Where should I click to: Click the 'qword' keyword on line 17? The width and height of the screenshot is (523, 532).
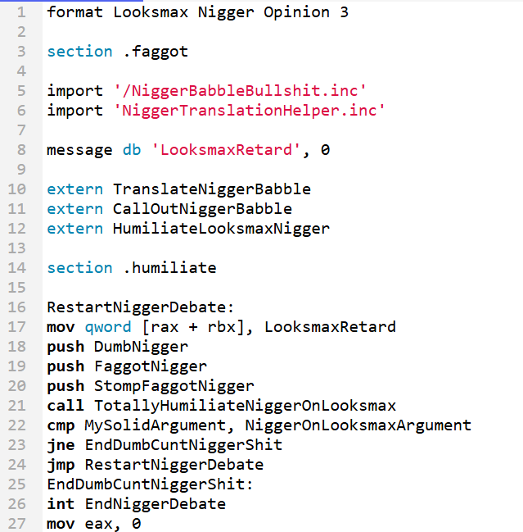click(108, 328)
